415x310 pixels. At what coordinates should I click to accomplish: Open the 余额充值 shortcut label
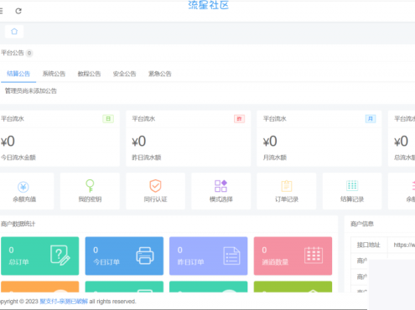tap(24, 199)
